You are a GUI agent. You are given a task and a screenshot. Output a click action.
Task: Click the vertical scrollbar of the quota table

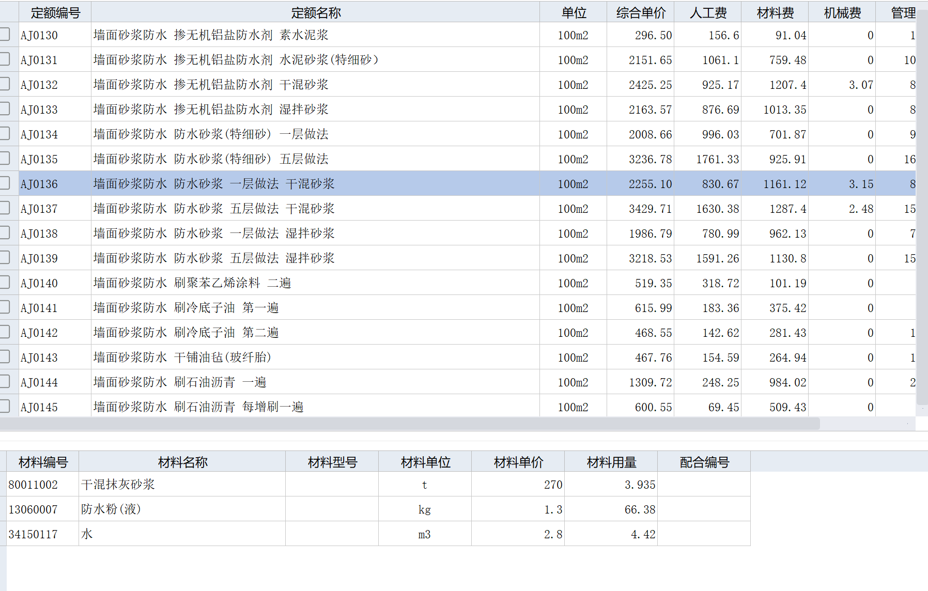[922, 207]
